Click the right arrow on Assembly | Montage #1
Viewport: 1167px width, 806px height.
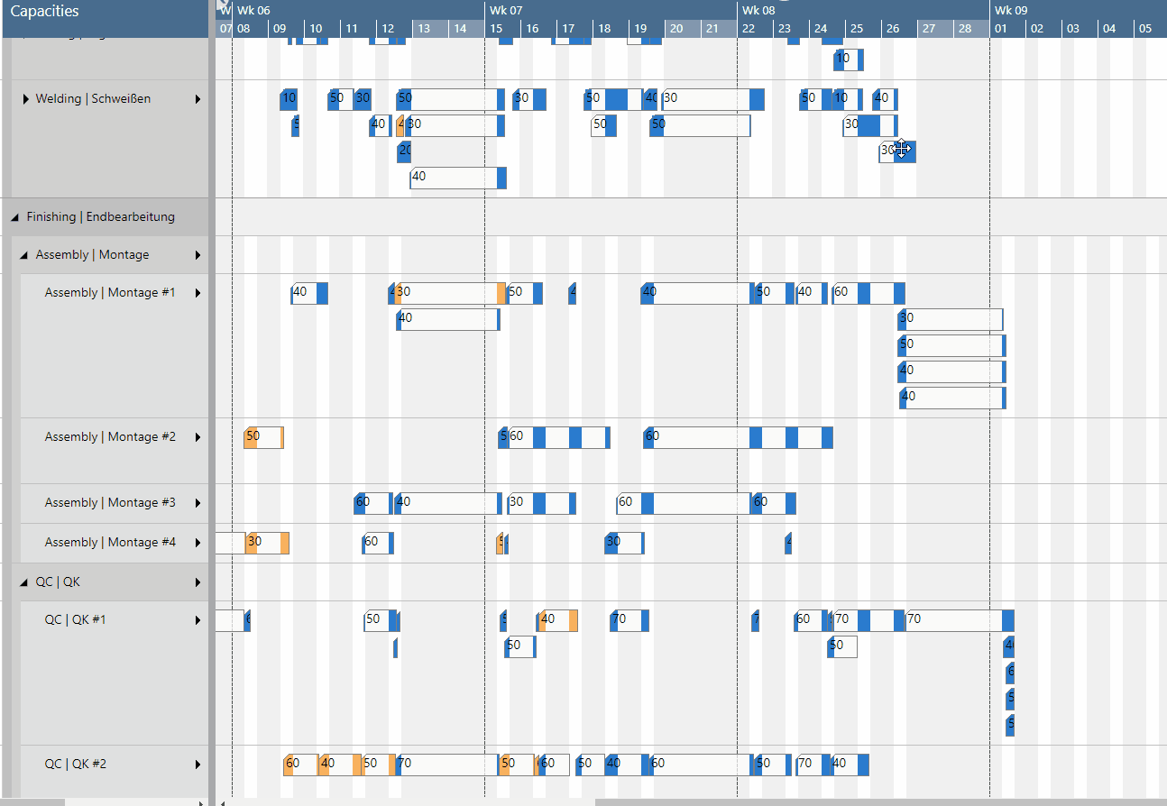point(198,293)
